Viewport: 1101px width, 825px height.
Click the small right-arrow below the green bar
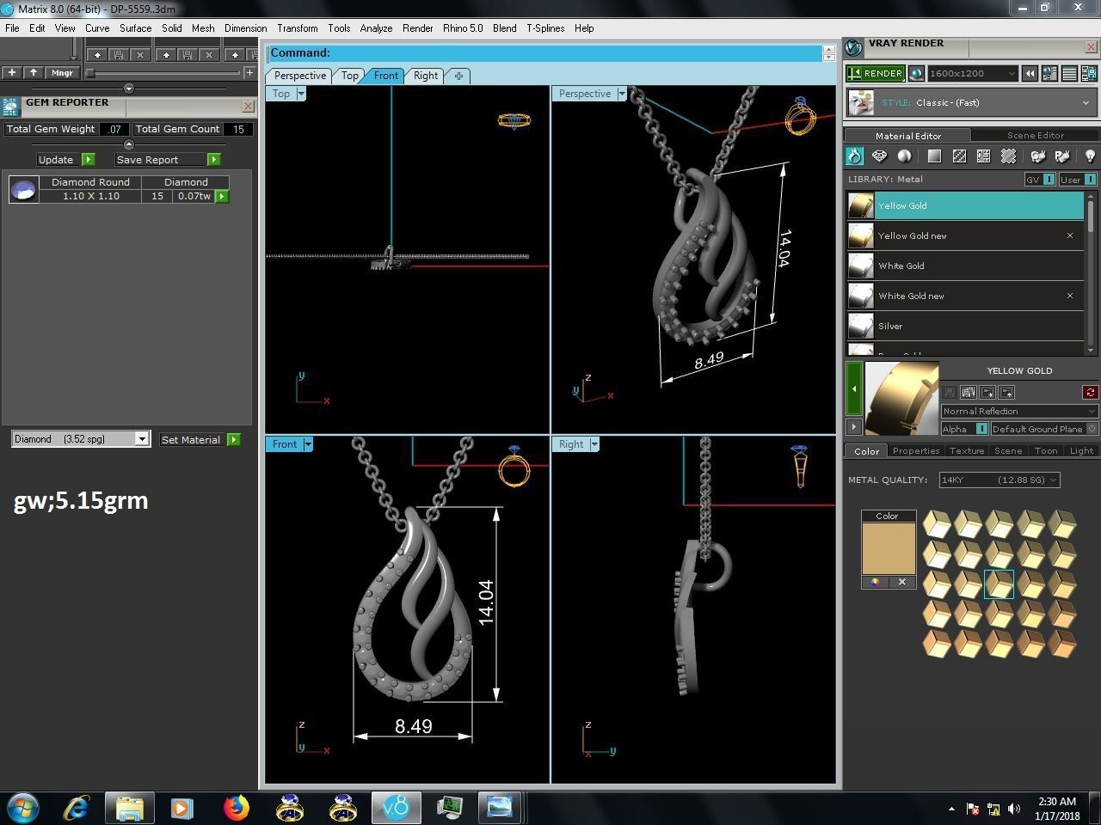(x=854, y=426)
